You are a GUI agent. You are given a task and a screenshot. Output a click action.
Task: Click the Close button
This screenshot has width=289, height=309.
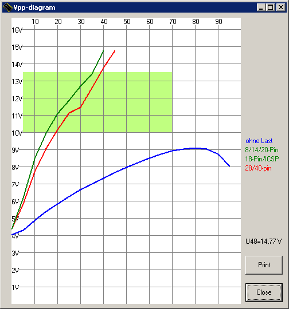point(264,292)
